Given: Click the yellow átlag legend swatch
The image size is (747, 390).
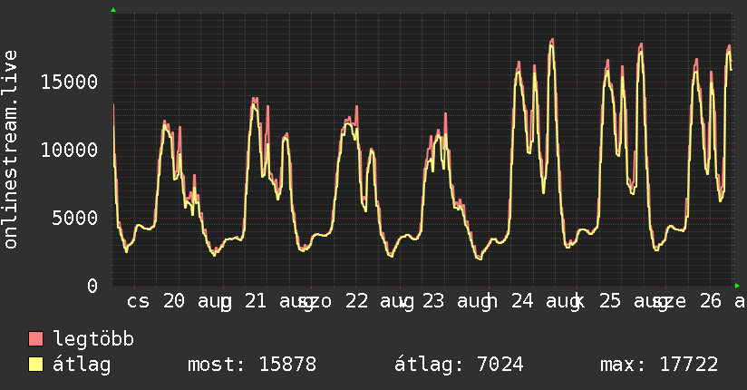Looking at the screenshot, I should 35,365.
